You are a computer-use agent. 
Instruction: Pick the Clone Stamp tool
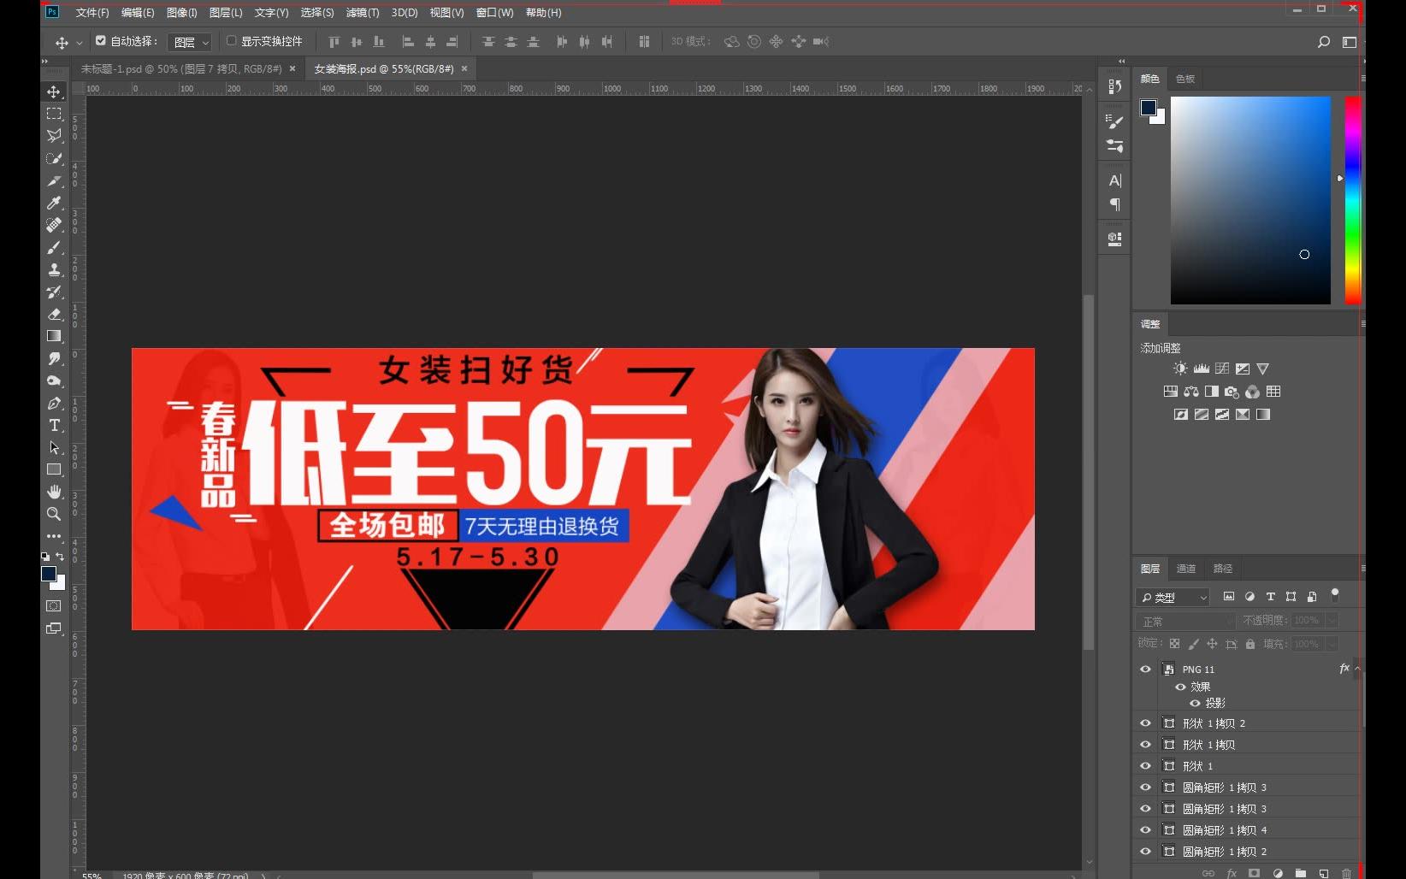(x=54, y=269)
